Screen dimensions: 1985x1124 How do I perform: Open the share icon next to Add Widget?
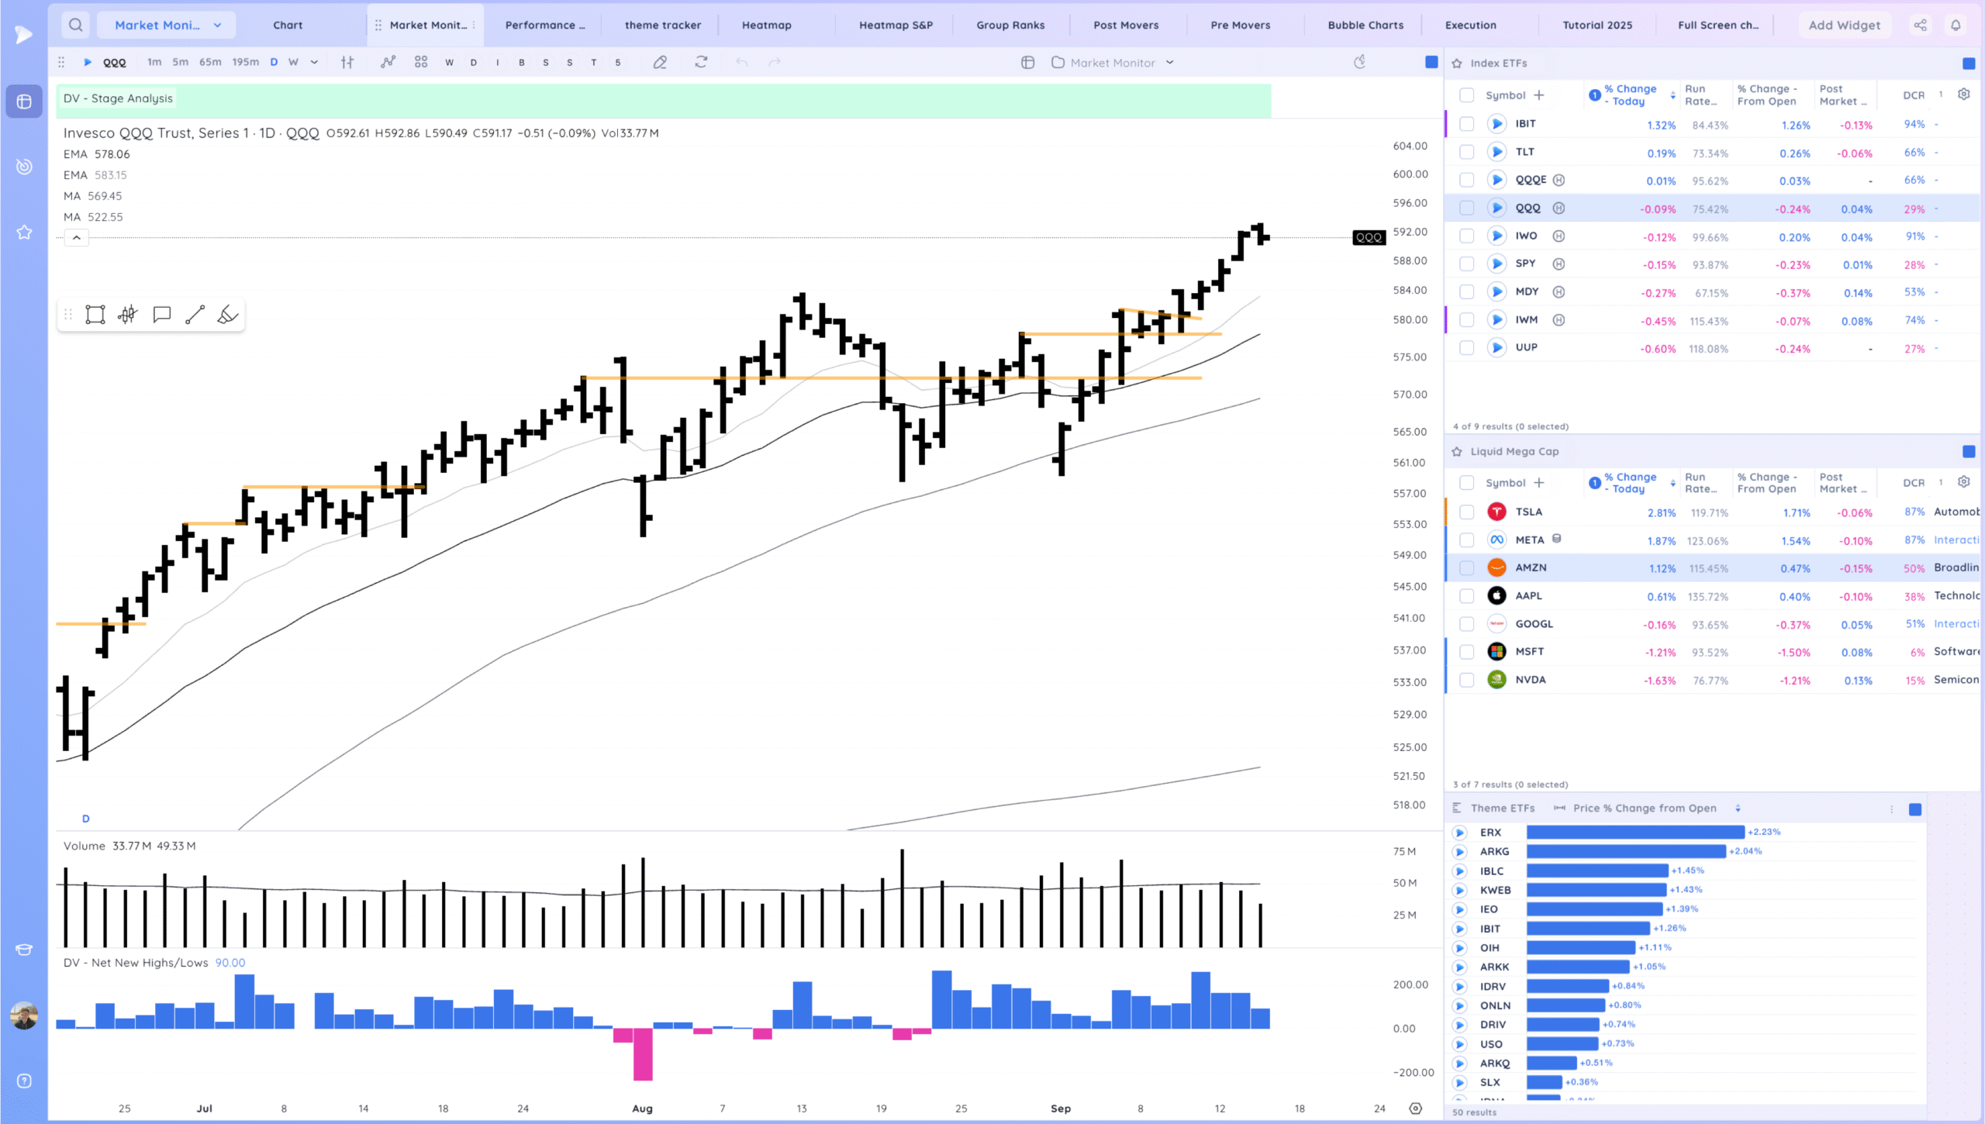point(1920,25)
